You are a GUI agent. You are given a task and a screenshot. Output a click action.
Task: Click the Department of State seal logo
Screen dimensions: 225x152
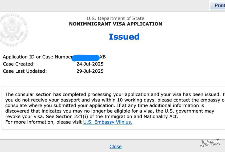pyautogui.click(x=14, y=30)
